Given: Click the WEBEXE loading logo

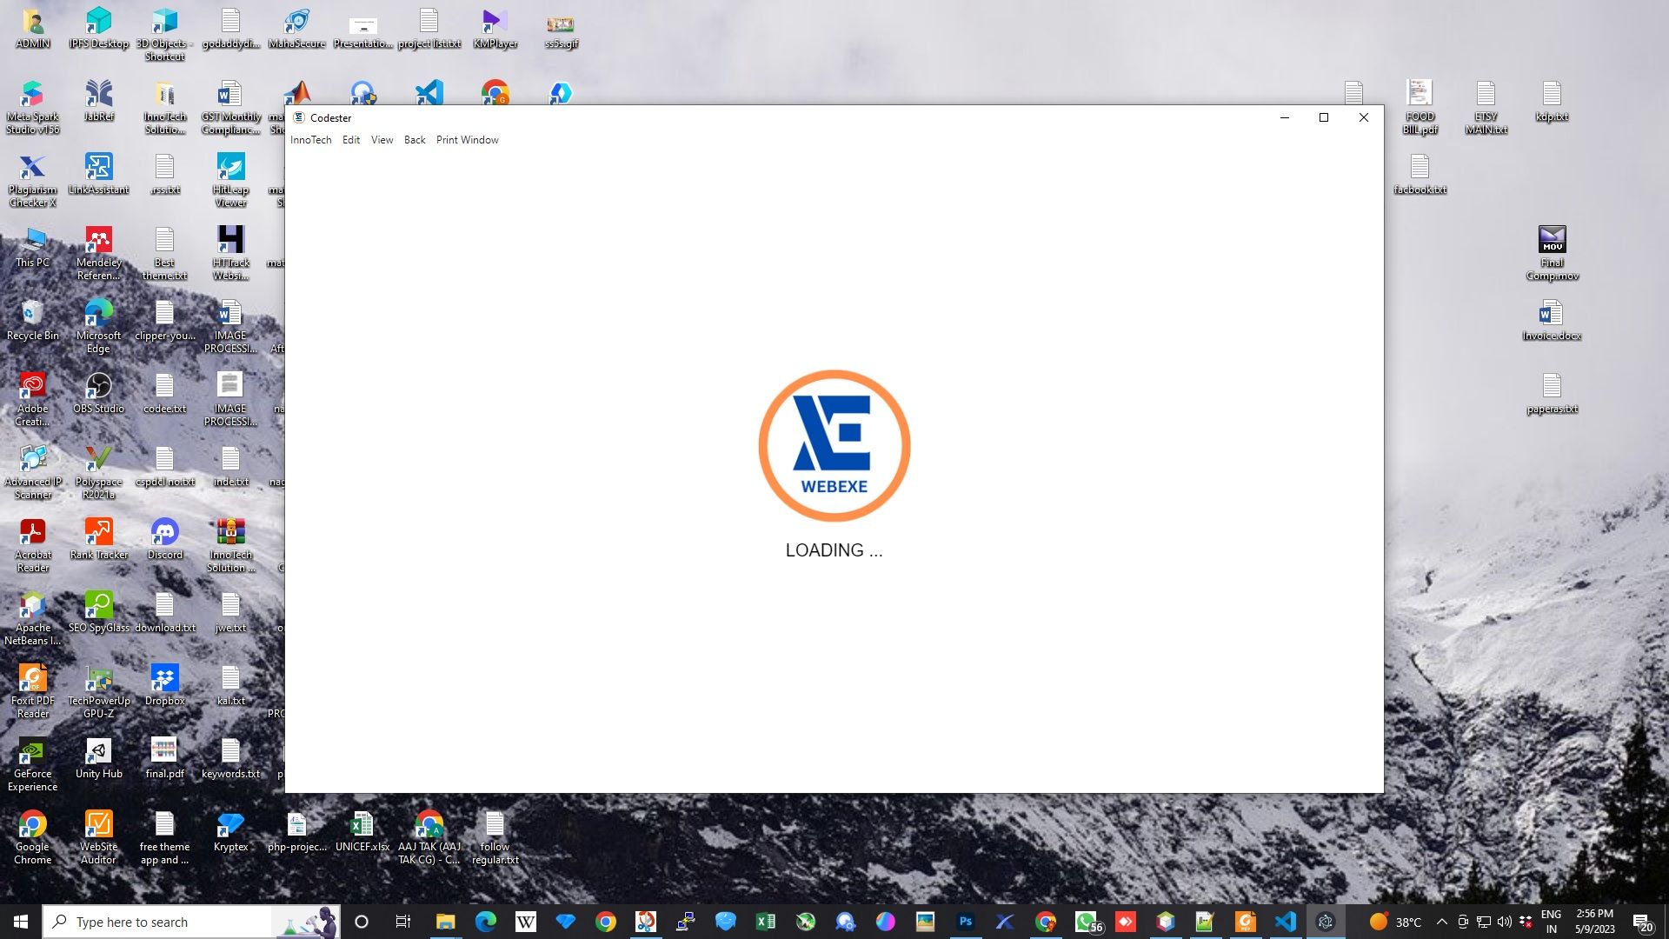Looking at the screenshot, I should coord(834,445).
